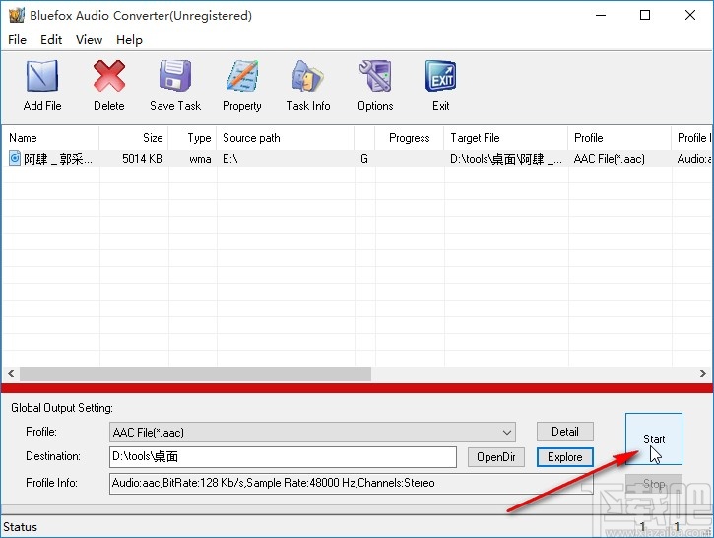The image size is (714, 538).
Task: Click the Source path column header
Action: click(x=286, y=138)
